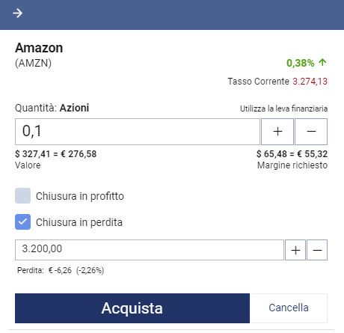Confirm purchase with Acquista button
344x333 pixels.
coord(132,308)
